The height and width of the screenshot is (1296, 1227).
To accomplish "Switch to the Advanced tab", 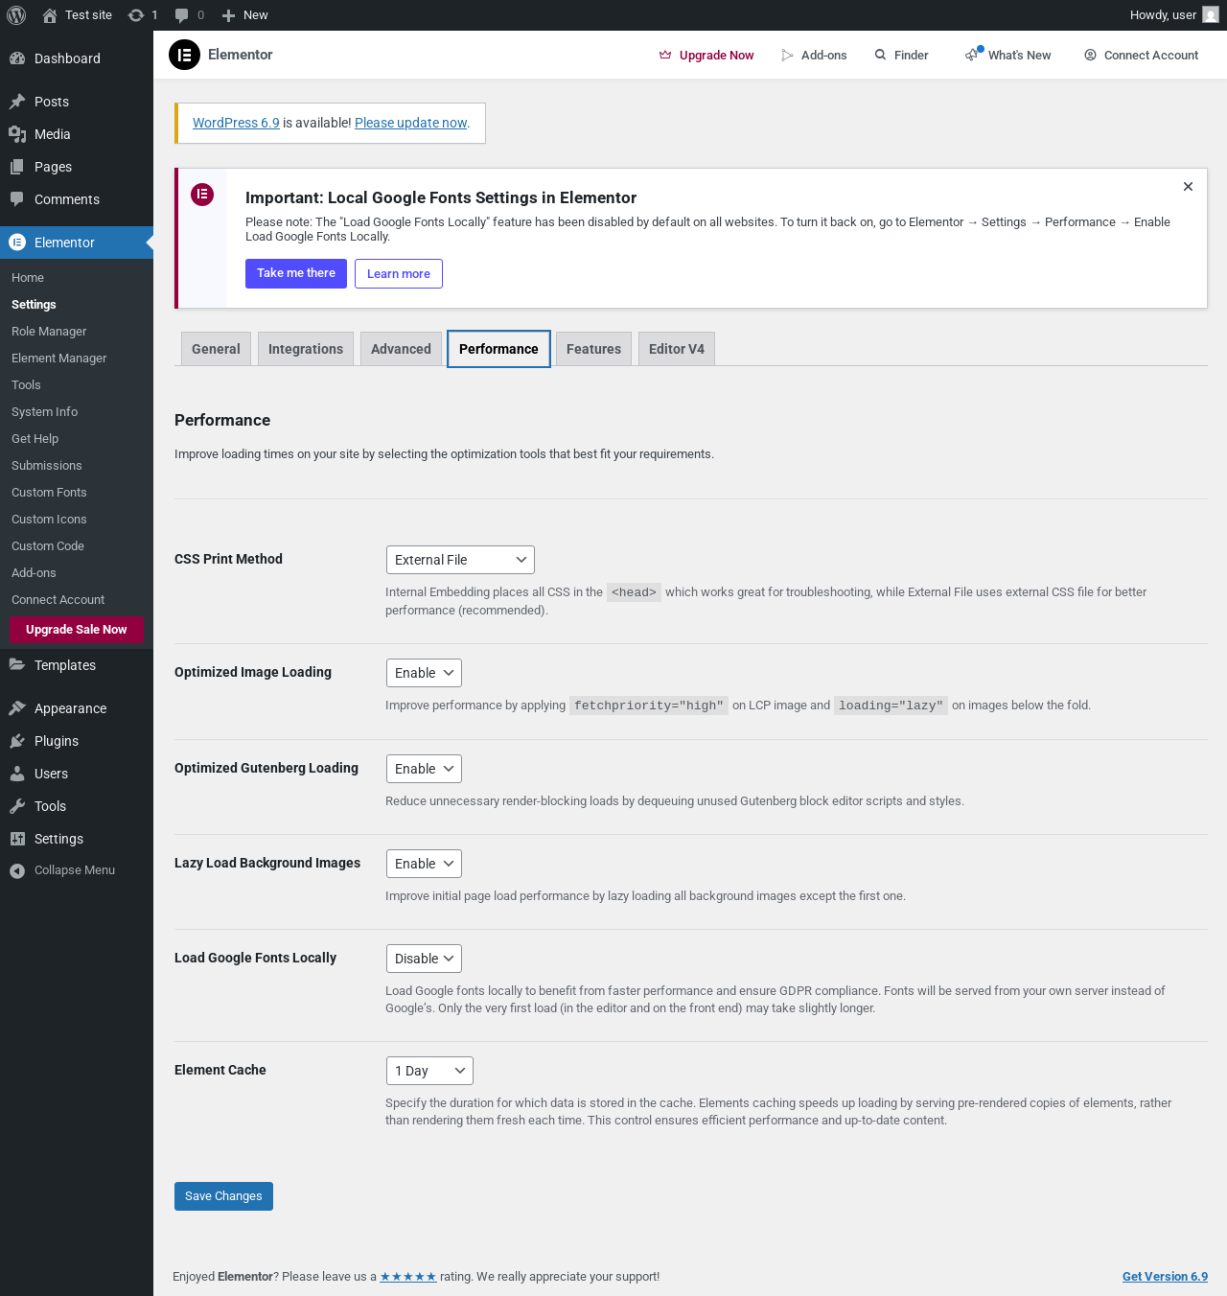I will 401,349.
